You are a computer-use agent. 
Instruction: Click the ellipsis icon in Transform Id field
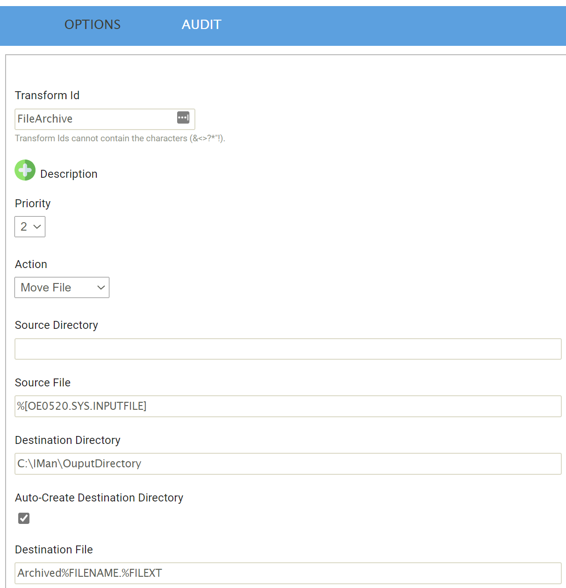tap(183, 118)
